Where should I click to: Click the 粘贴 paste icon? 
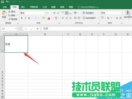point(4,13)
